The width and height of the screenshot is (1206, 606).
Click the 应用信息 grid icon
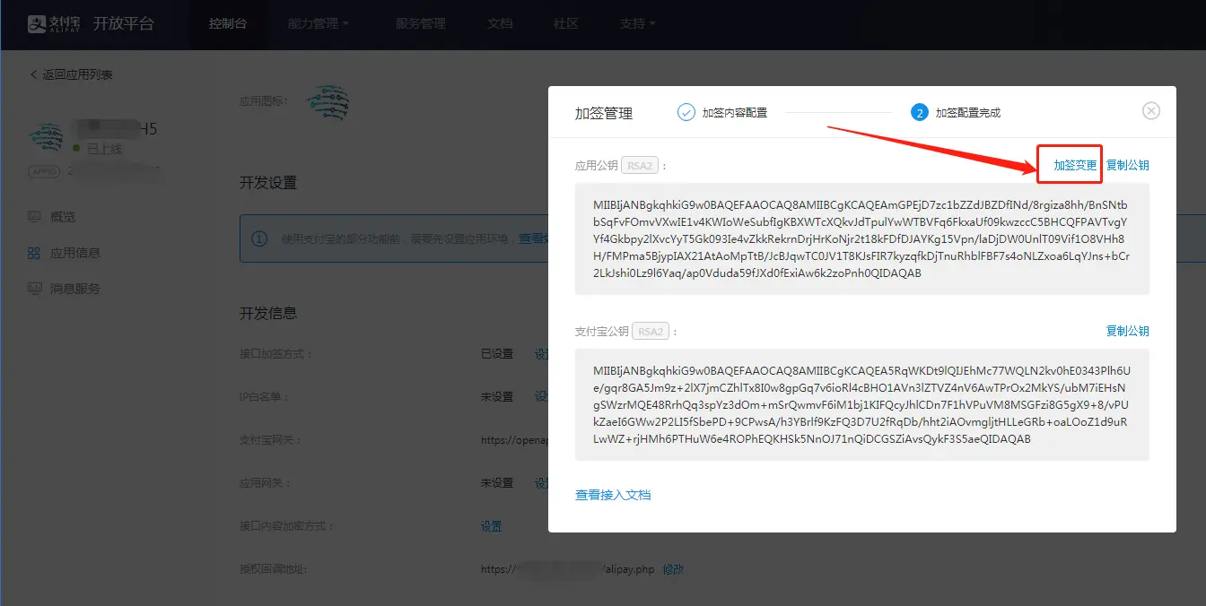[x=34, y=253]
